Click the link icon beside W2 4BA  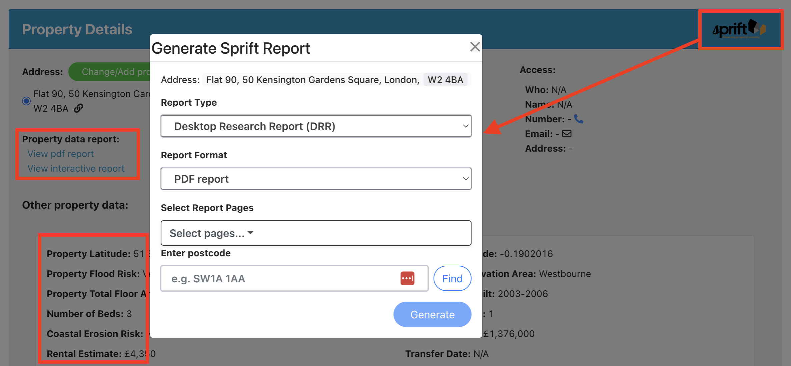[79, 108]
